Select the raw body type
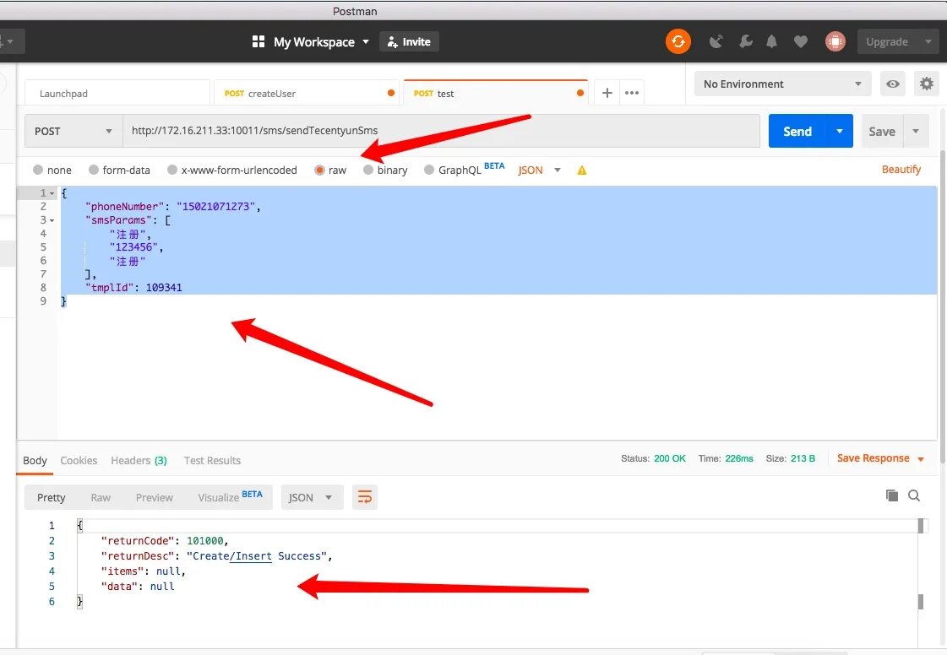The height and width of the screenshot is (655, 947). pos(330,171)
